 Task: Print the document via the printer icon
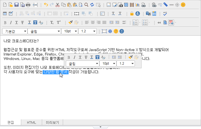click(28, 5)
